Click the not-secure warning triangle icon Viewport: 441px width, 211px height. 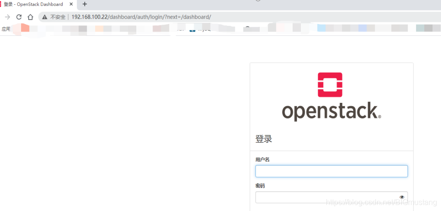pyautogui.click(x=44, y=17)
